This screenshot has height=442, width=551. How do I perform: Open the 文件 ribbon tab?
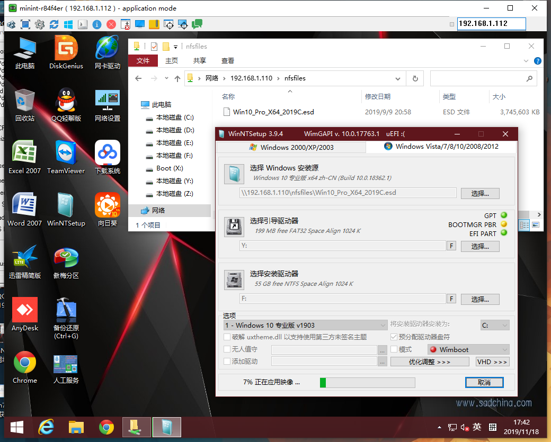point(143,61)
